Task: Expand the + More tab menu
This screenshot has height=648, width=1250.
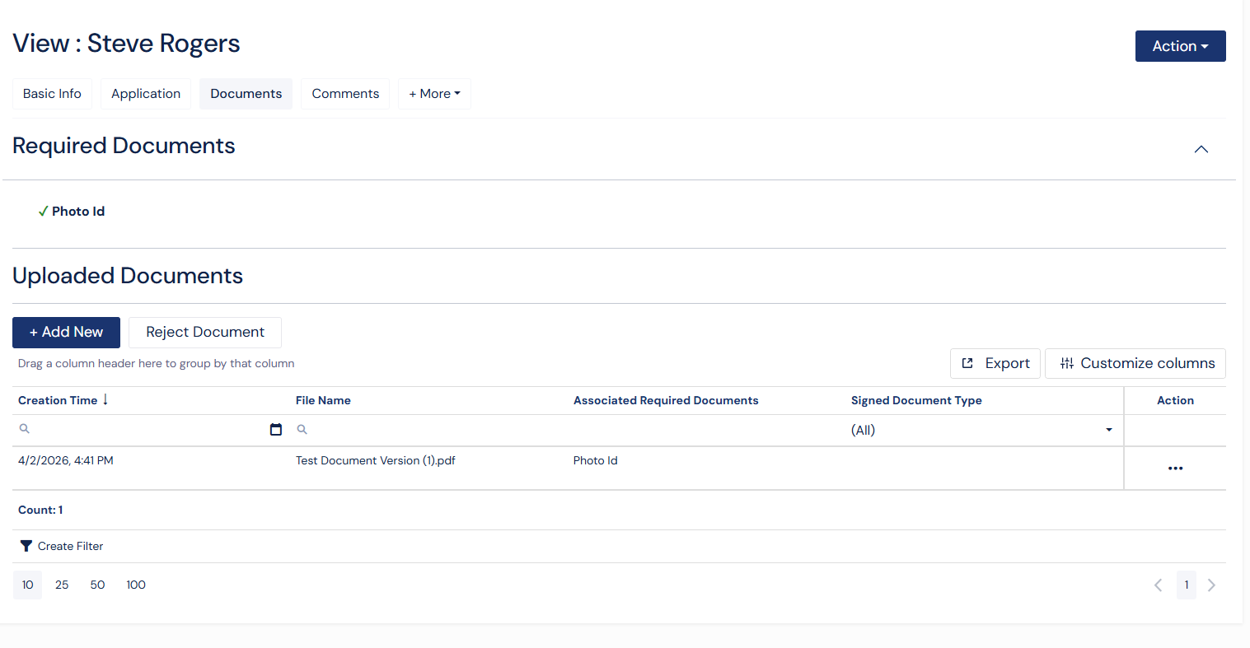Action: [434, 94]
